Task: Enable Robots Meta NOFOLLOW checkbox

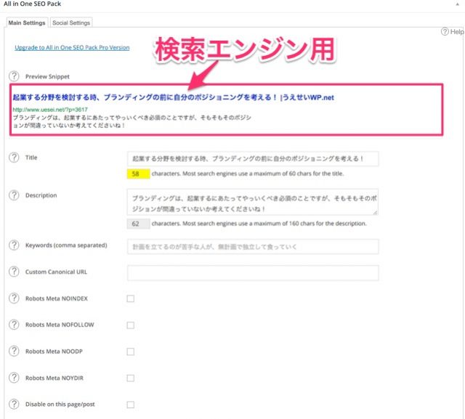Action: pos(131,325)
